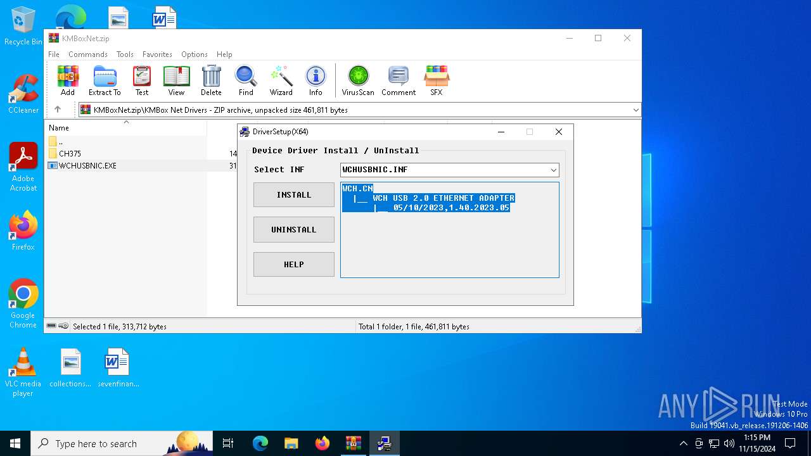Click the SFX toolbar icon
This screenshot has width=811, height=456.
pyautogui.click(x=437, y=80)
